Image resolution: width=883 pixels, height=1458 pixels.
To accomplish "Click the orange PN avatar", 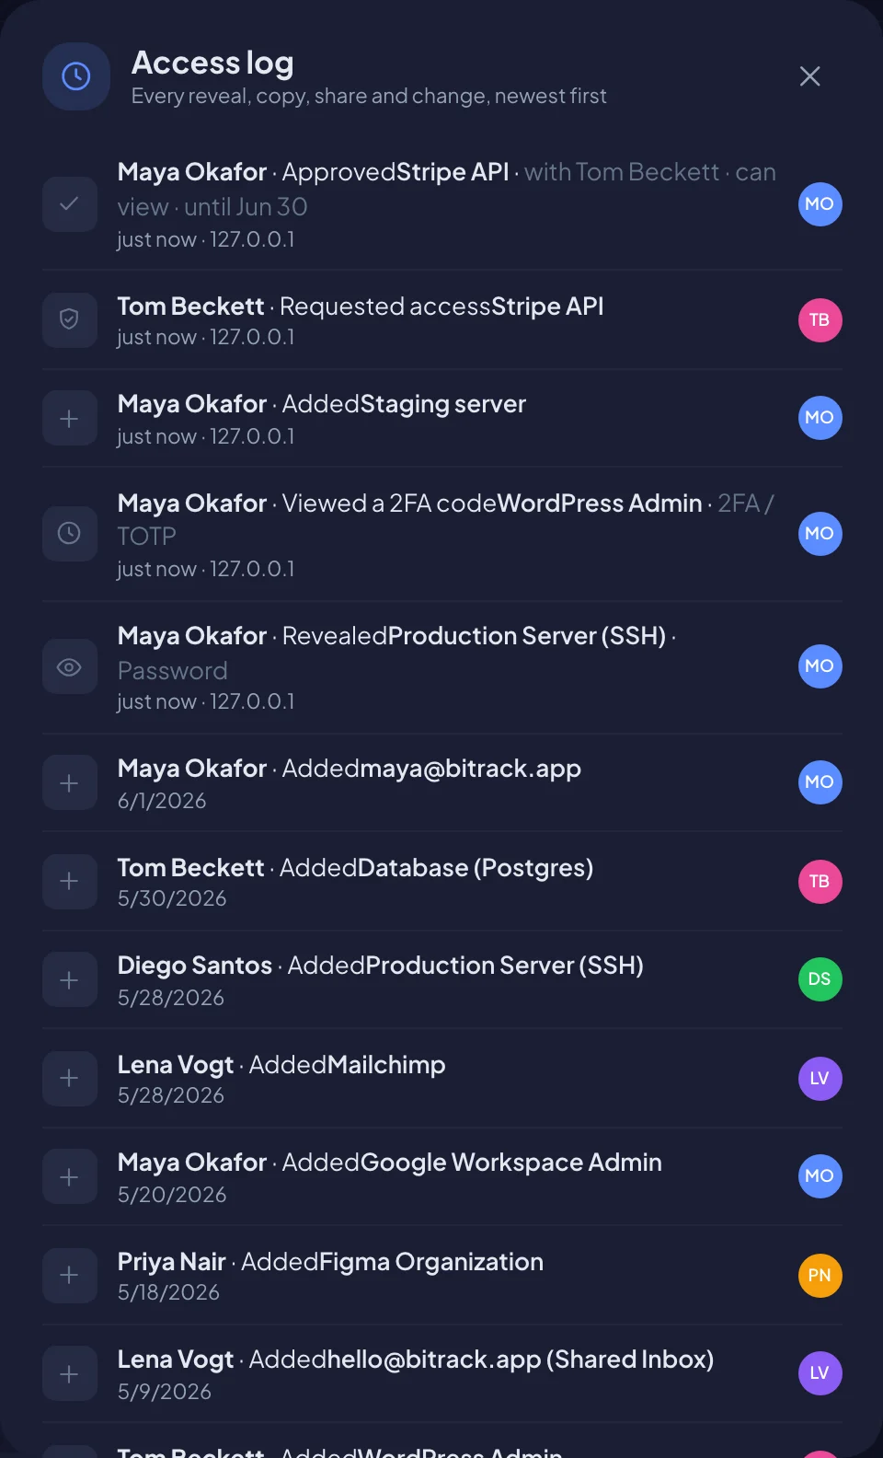I will [x=820, y=1276].
